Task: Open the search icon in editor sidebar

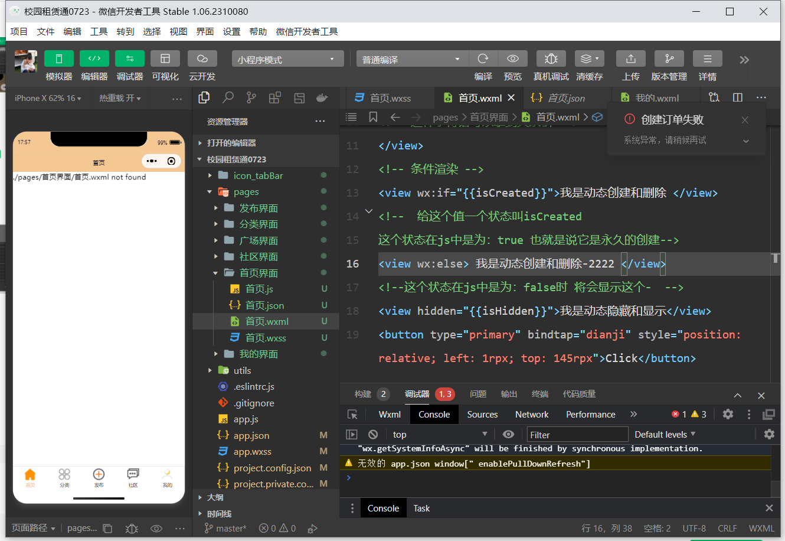Action: 228,98
